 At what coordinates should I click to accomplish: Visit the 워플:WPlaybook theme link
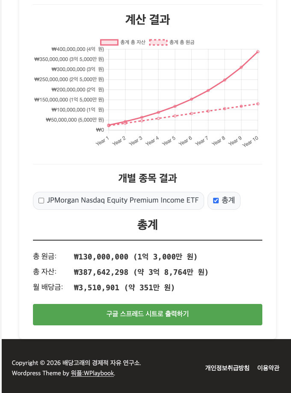[92, 373]
